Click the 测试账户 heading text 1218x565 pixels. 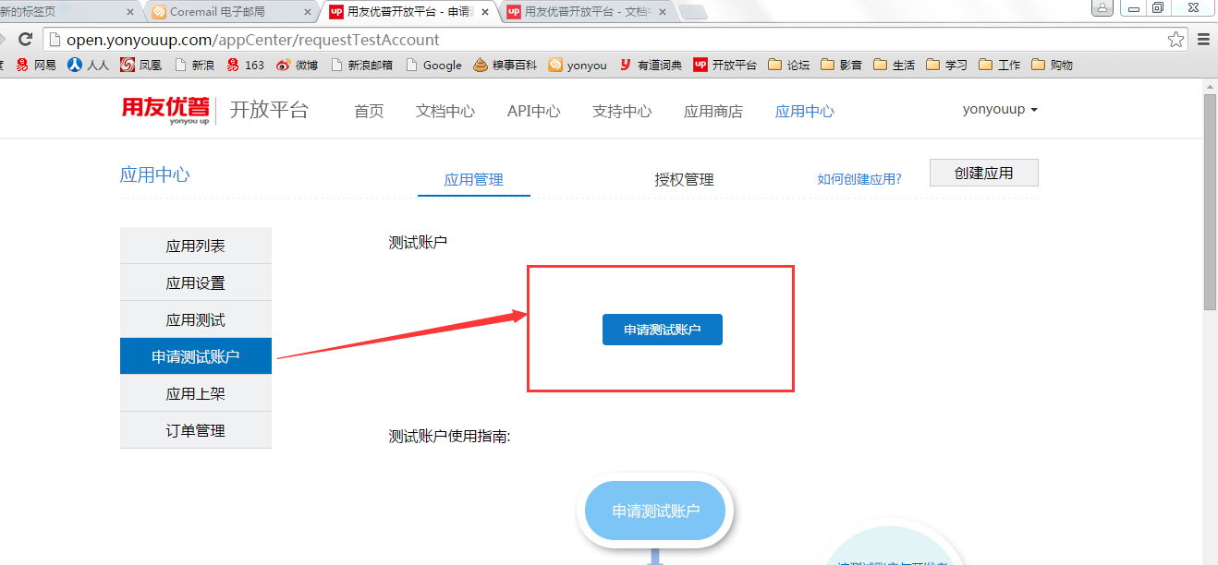(419, 243)
